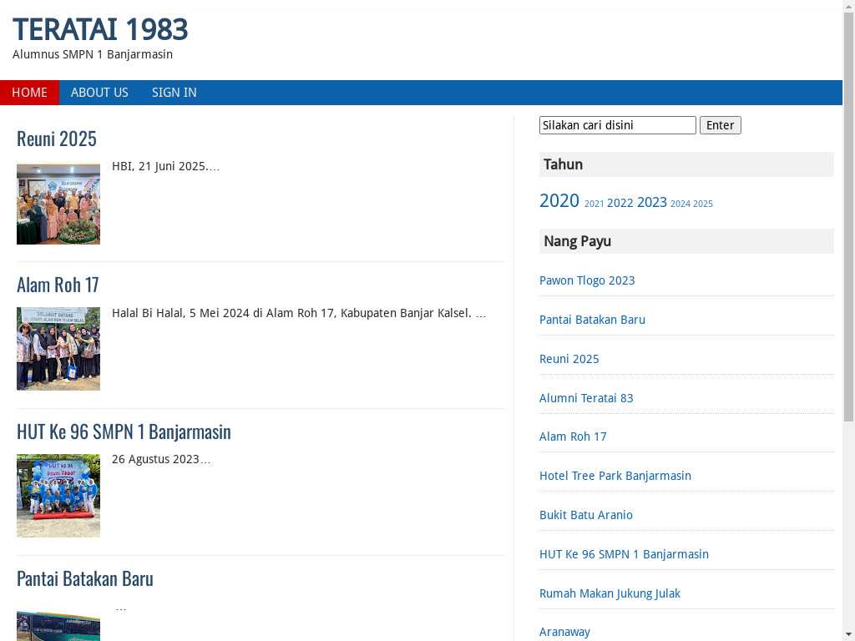
Task: Open the Reuni 2025 post heading
Action: pyautogui.click(x=56, y=139)
